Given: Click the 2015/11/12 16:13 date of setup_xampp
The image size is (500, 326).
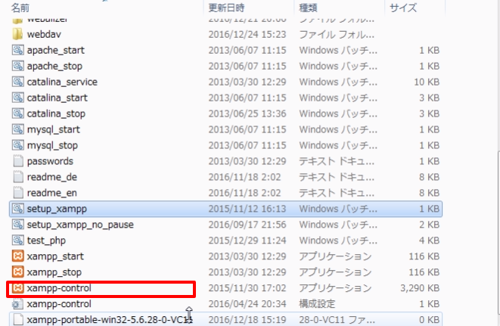Looking at the screenshot, I should tap(247, 209).
